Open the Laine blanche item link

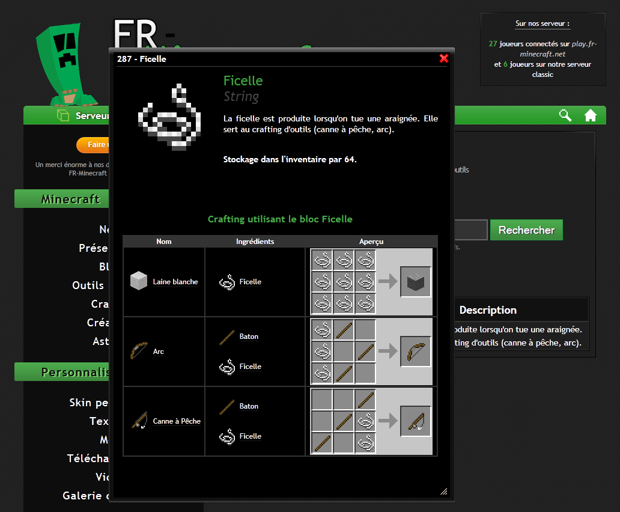tap(175, 281)
